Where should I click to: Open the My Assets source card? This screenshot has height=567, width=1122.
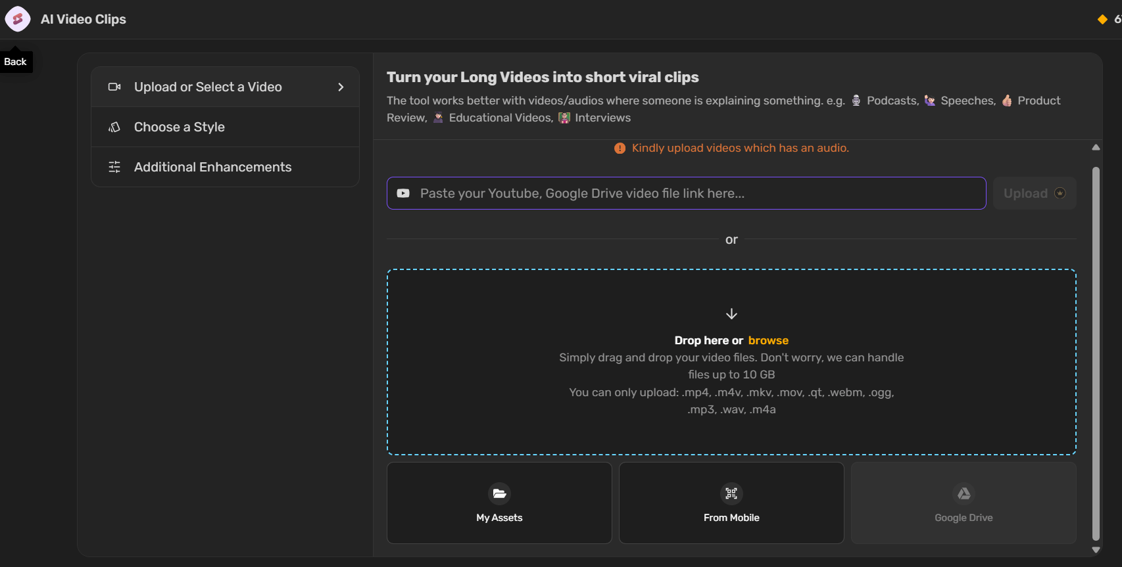tap(500, 503)
